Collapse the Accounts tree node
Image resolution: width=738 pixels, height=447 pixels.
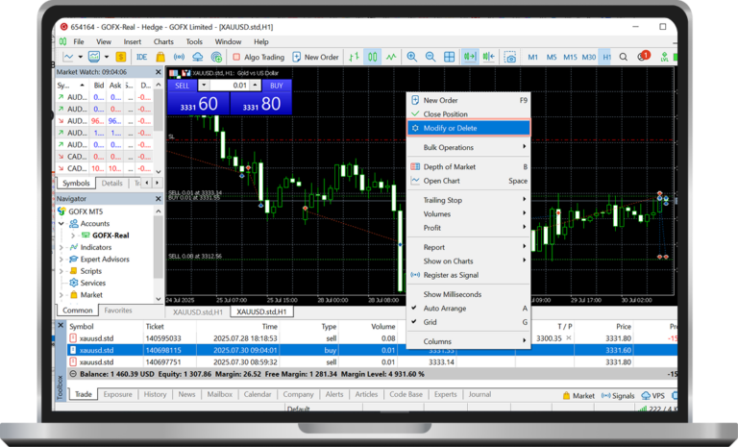point(61,223)
